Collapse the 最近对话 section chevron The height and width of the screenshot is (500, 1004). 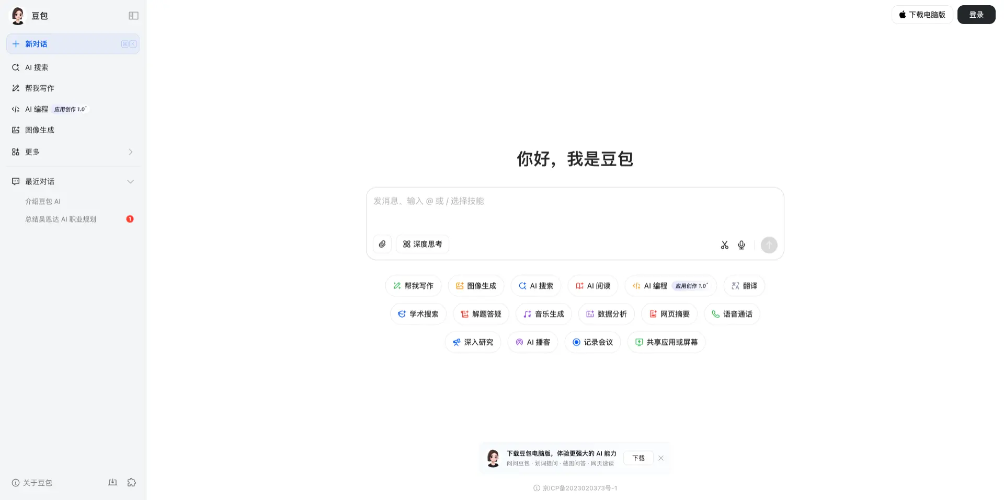[130, 181]
